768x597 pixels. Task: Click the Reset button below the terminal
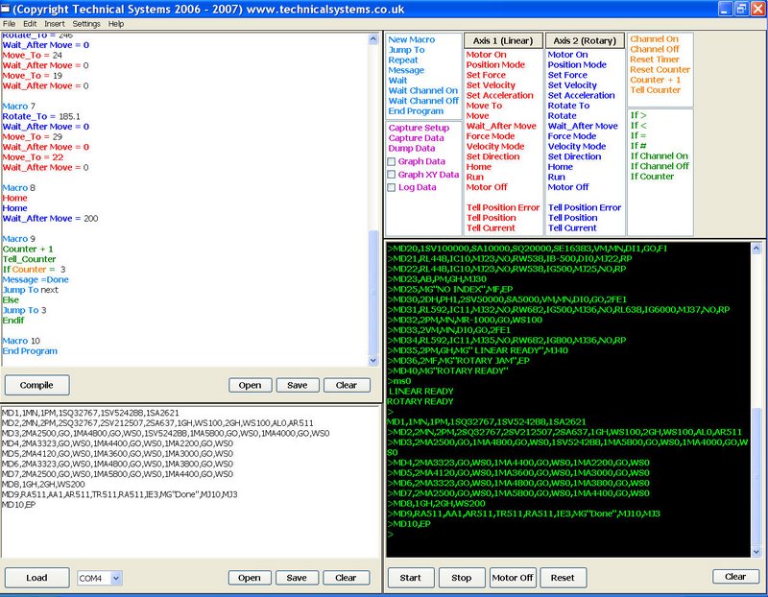[562, 578]
